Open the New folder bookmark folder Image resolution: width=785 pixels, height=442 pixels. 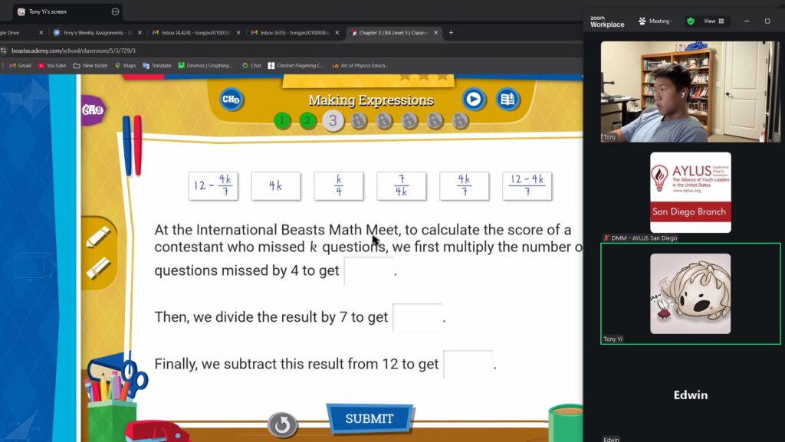(x=90, y=66)
